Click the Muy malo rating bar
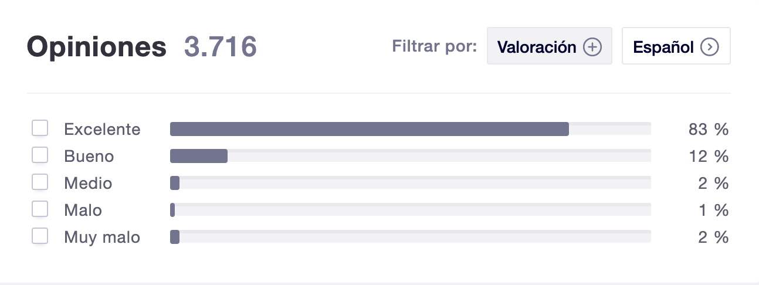The width and height of the screenshot is (759, 285). (411, 237)
